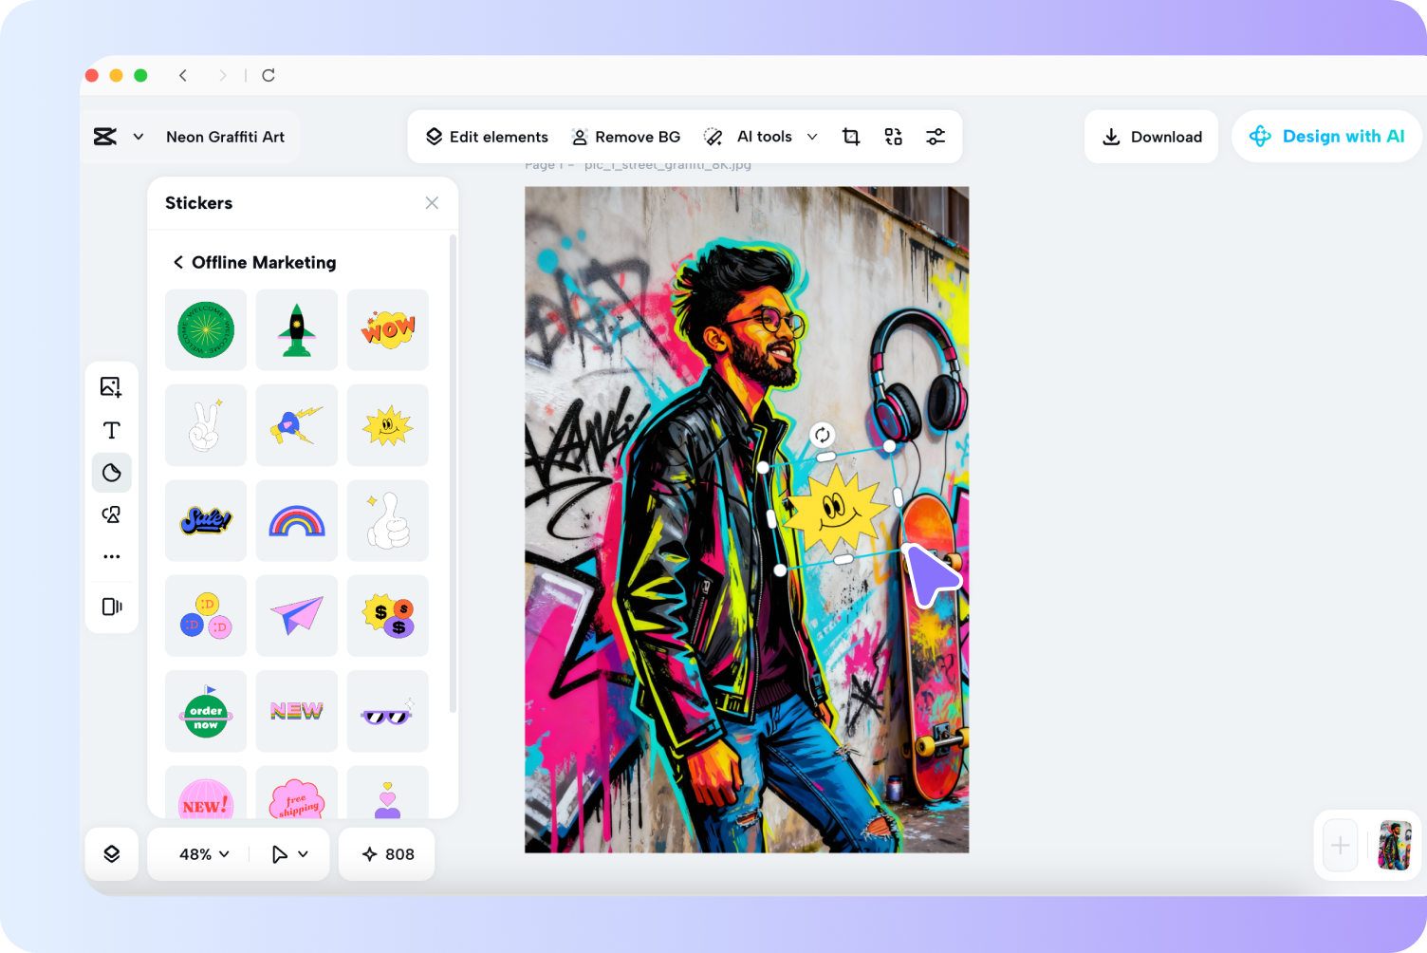
Task: Expand the AI tools dropdown
Action: click(x=812, y=137)
